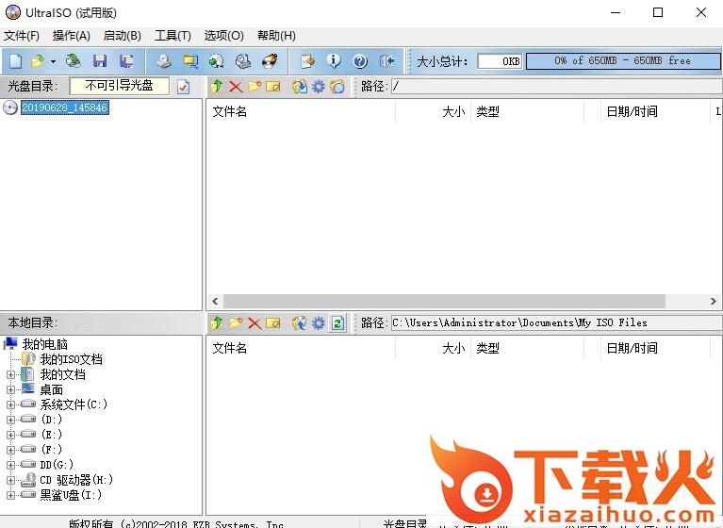Image resolution: width=723 pixels, height=528 pixels.
Task: Click the disc pane path field showing /
Action: 556,86
